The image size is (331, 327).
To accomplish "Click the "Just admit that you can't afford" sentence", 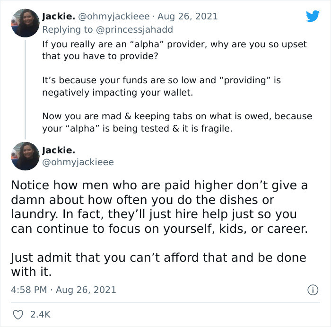I will tap(158, 265).
